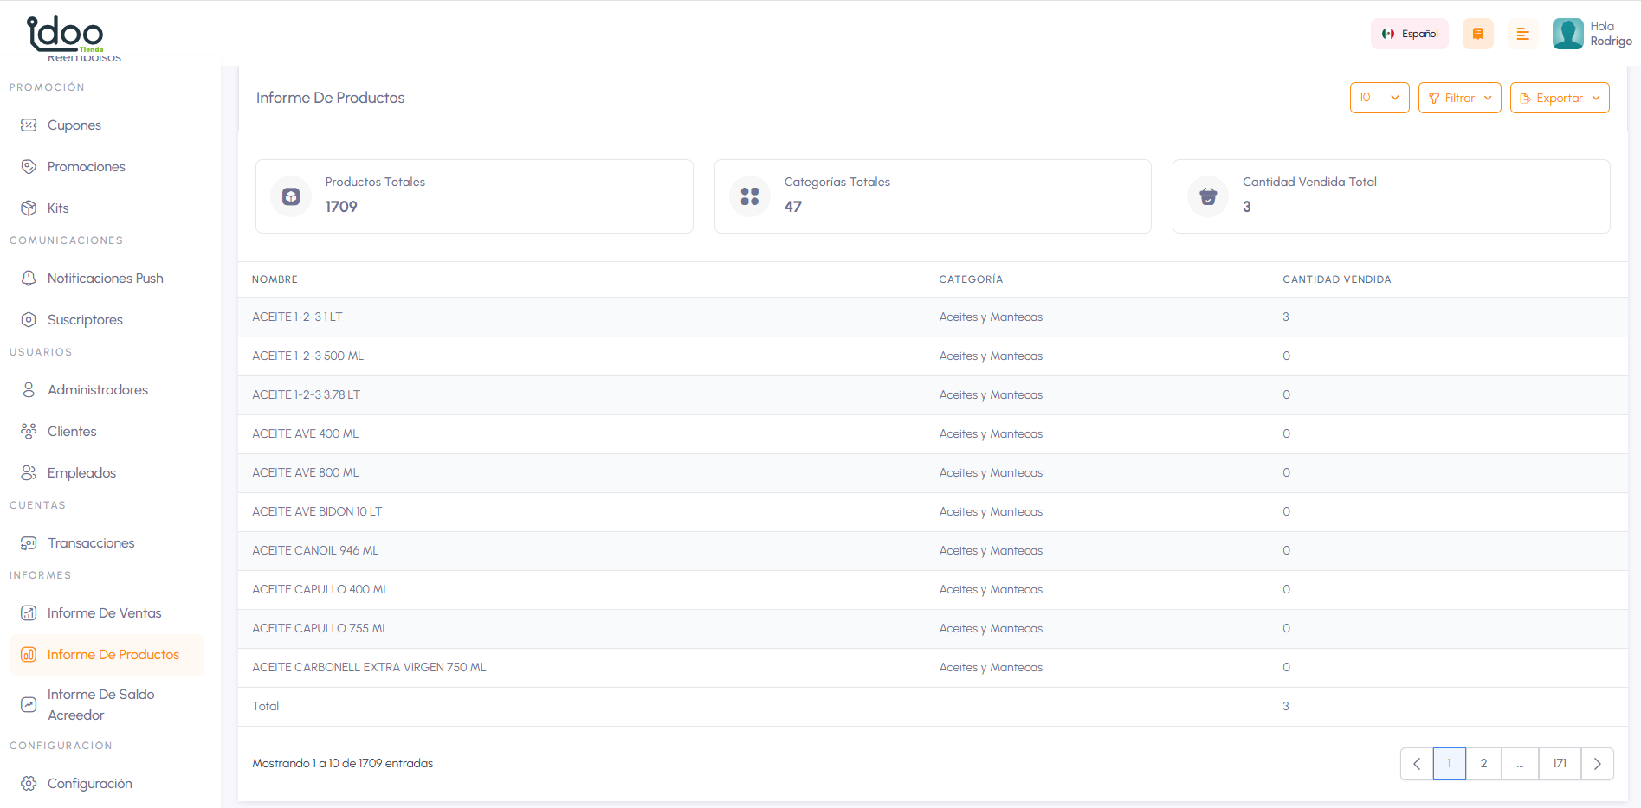Image resolution: width=1641 pixels, height=808 pixels.
Task: Open Cupones via its ticket icon
Action: 29,125
